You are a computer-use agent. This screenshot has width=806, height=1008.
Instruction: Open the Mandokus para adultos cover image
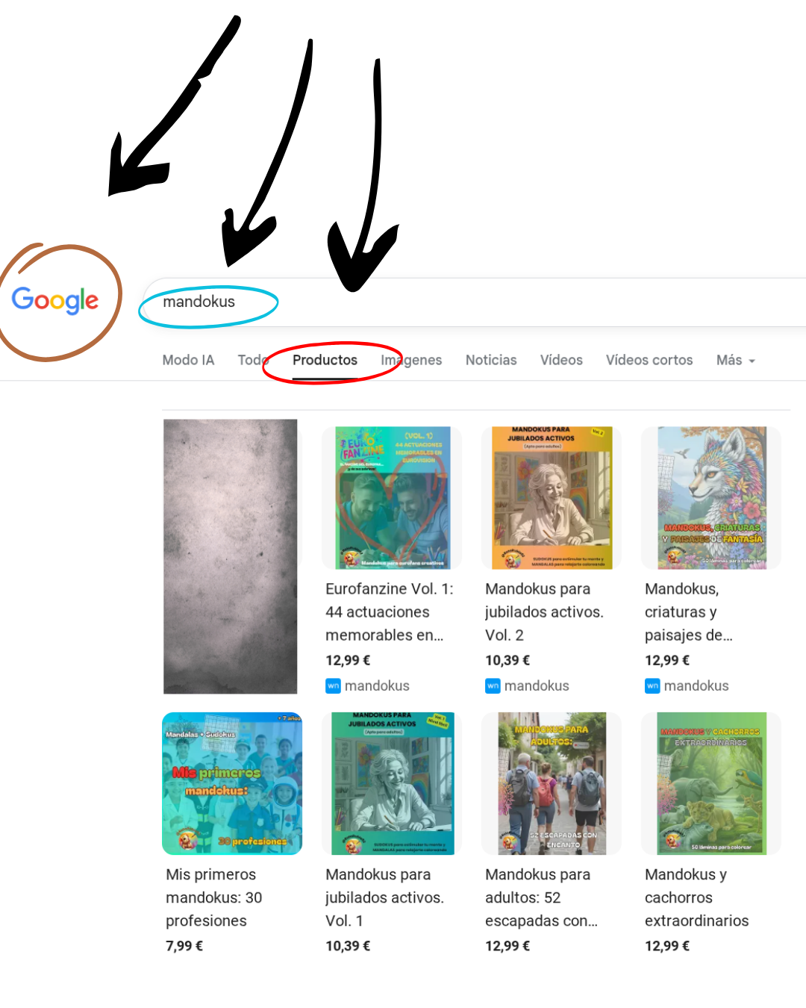coord(552,783)
